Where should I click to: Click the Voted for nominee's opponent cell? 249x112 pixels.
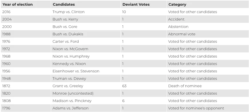click(208, 108)
